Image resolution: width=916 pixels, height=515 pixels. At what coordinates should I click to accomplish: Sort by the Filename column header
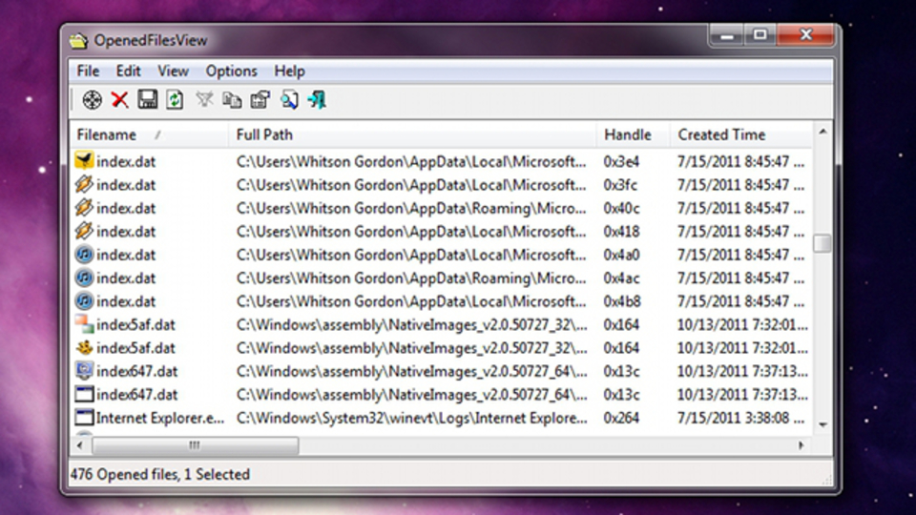point(149,134)
